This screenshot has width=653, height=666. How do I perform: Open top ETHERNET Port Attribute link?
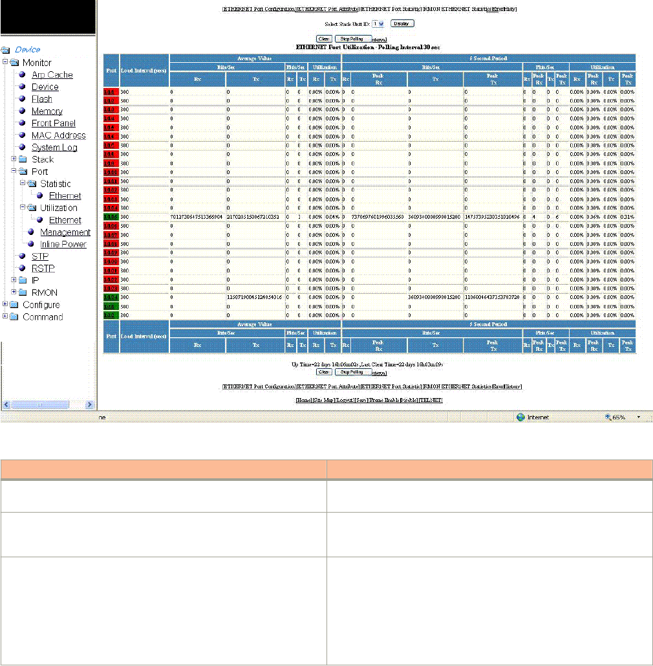[x=328, y=9]
